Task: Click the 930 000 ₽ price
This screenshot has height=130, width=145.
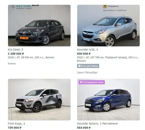Action: (x=84, y=54)
